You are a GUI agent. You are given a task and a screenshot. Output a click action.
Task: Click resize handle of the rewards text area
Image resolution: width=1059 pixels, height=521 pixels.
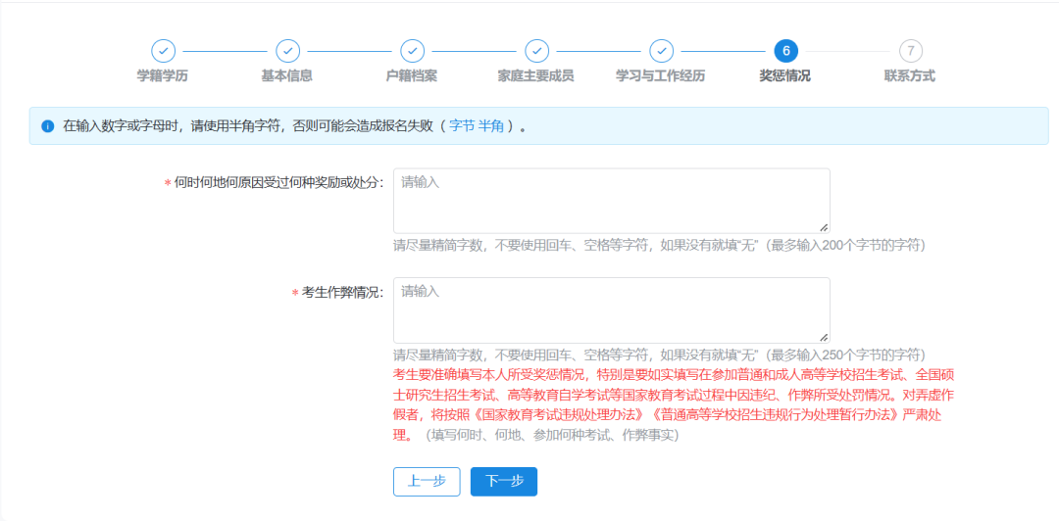824,228
